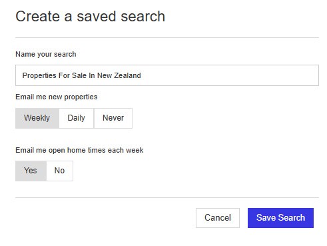Switch email frequency to Daily button

click(x=77, y=118)
